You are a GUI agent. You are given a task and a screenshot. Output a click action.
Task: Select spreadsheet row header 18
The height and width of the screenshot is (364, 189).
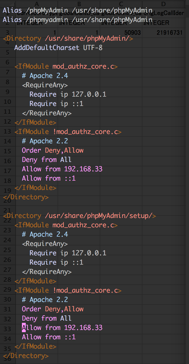[8, 181]
